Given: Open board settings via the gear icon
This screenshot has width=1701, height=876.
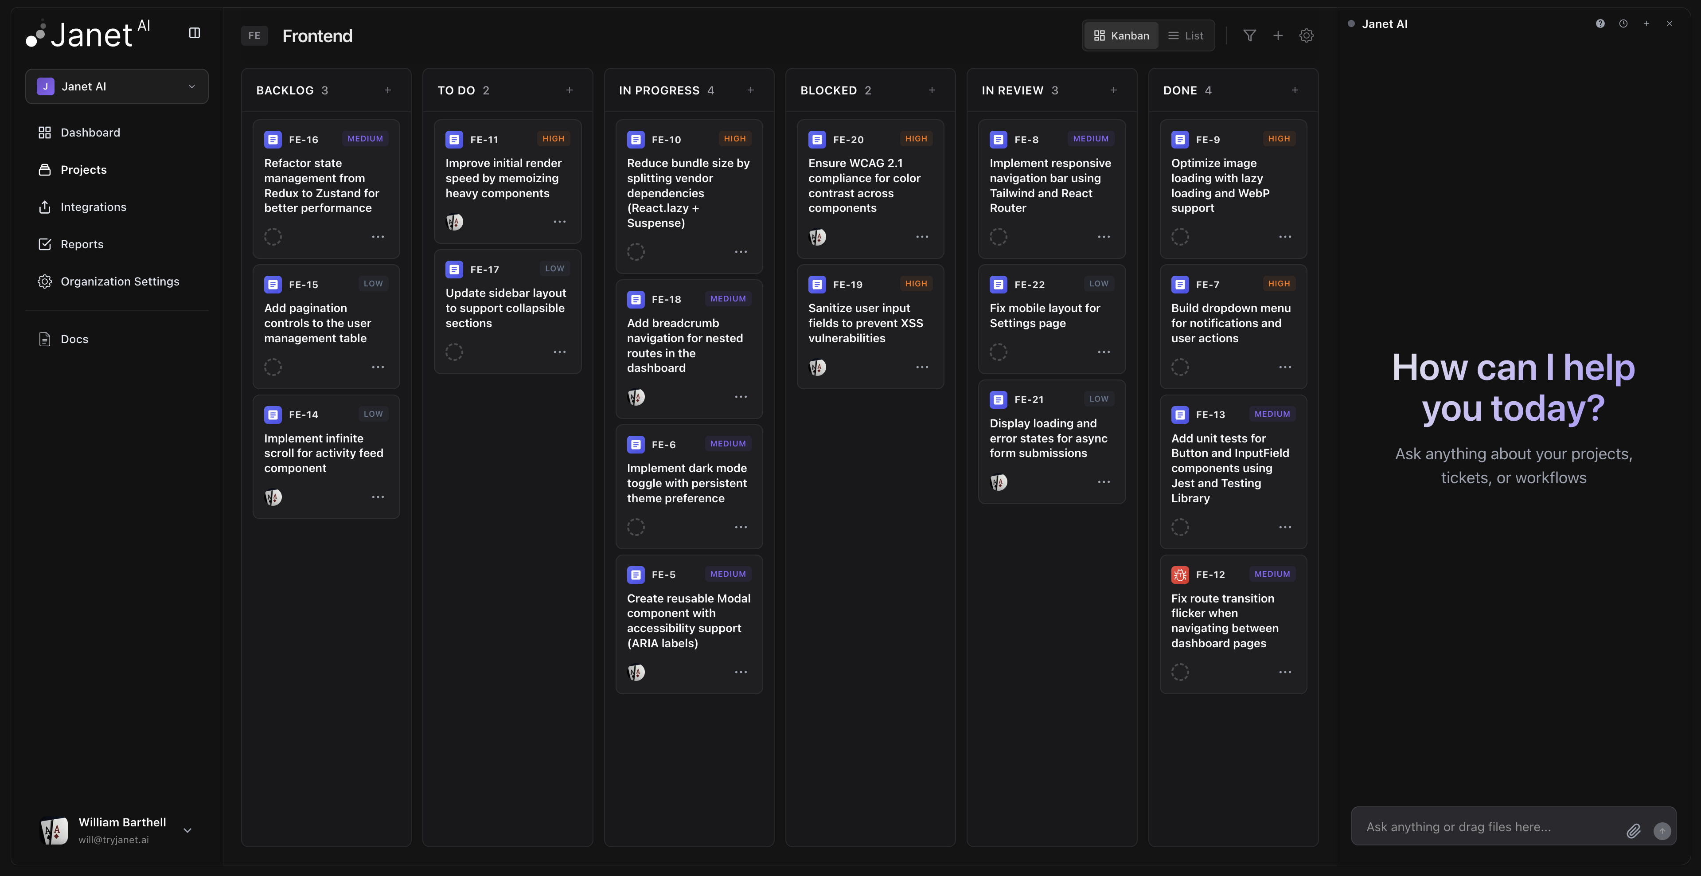Looking at the screenshot, I should [x=1306, y=35].
